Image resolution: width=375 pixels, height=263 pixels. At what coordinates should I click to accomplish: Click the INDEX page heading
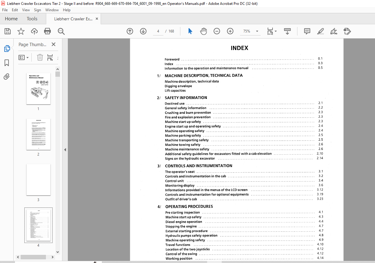point(239,48)
